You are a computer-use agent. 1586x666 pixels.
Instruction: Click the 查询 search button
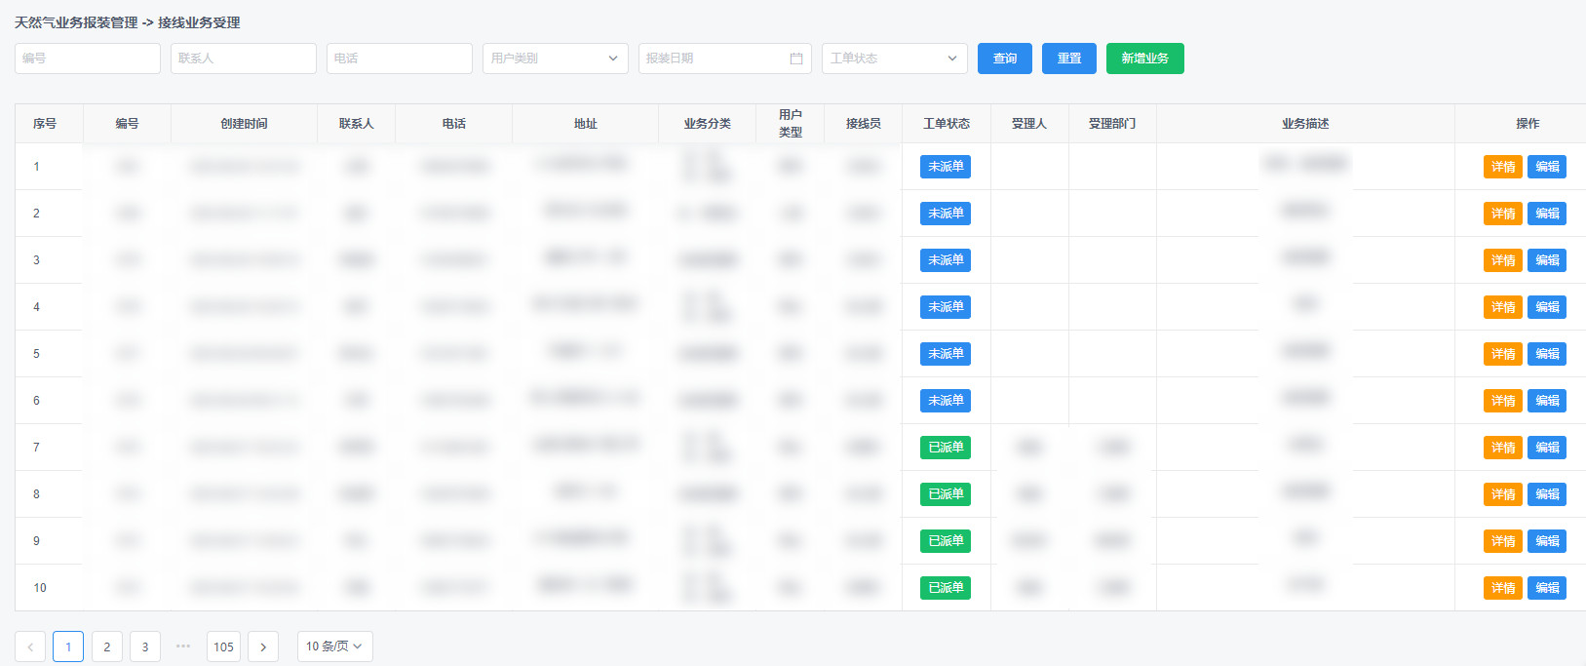[1005, 59]
